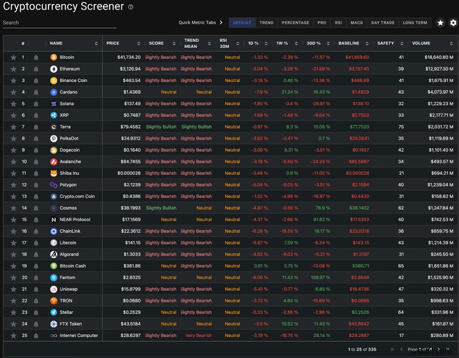The image size is (459, 358).
Task: Click the Internet Computer logo
Action: point(54,336)
